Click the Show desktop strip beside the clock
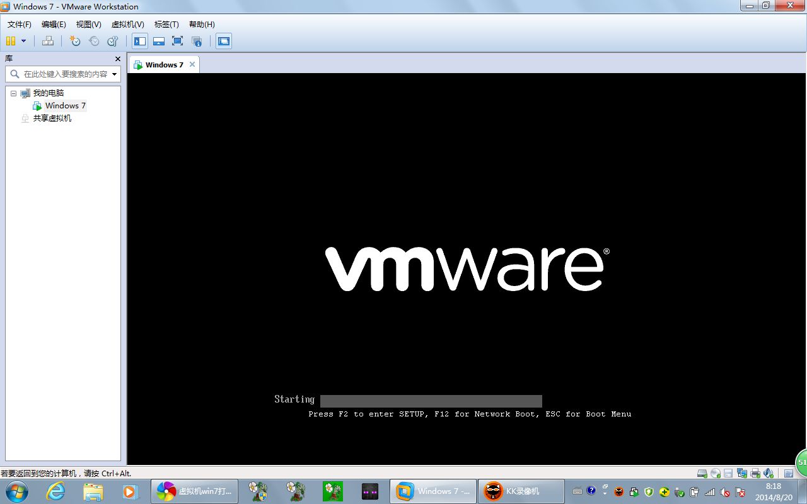Viewport: 807px width, 504px height. pyautogui.click(x=802, y=491)
